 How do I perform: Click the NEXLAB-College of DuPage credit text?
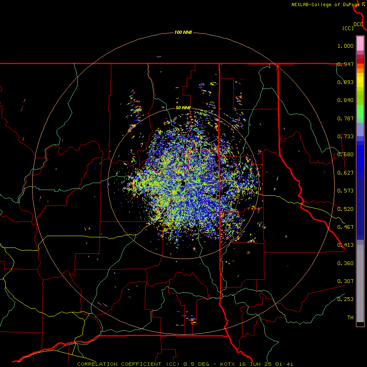coord(325,4)
